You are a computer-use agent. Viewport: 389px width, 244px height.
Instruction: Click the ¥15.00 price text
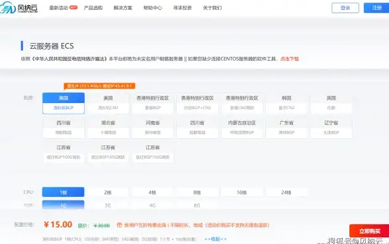tap(58, 224)
